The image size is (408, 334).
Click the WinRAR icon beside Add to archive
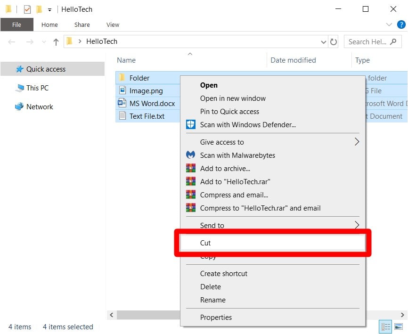190,168
